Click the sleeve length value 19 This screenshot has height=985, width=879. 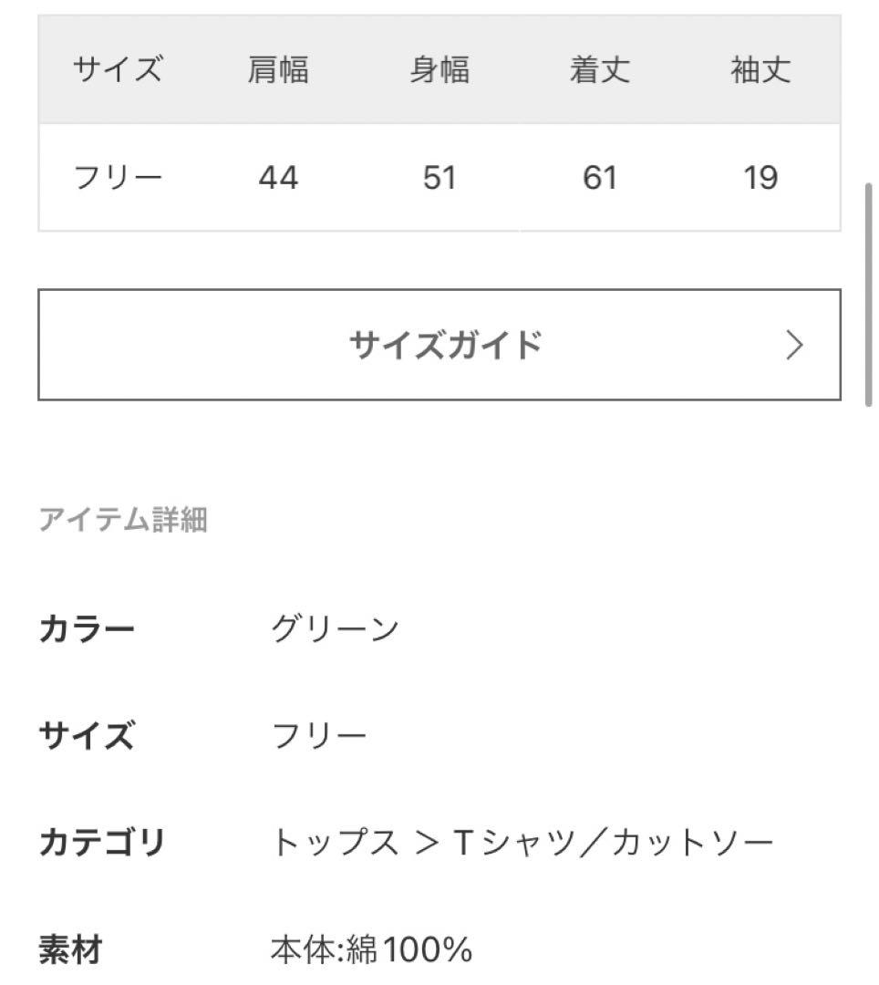(x=760, y=178)
